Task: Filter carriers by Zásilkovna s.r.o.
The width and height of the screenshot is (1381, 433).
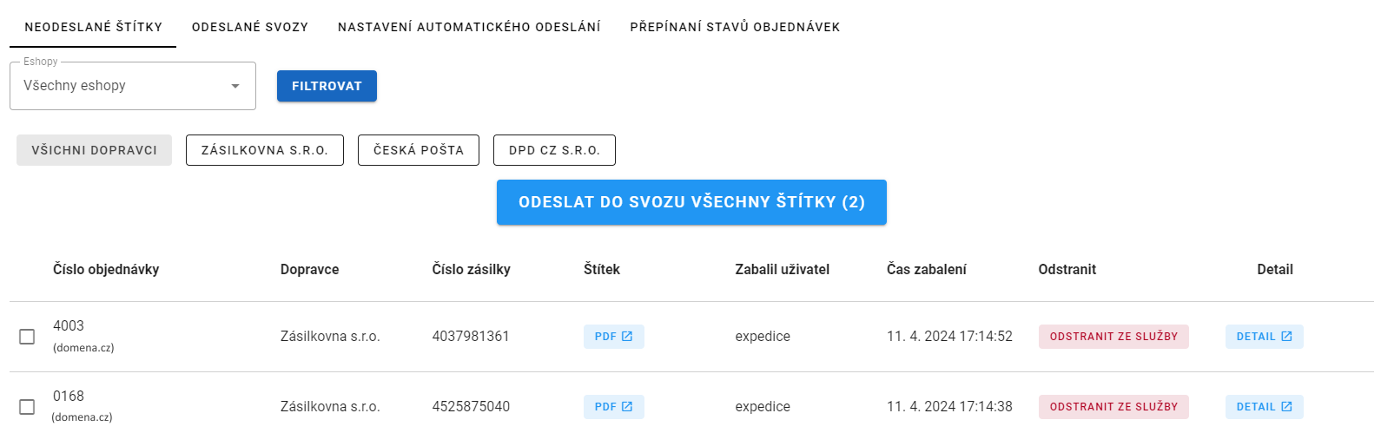Action: coord(265,150)
